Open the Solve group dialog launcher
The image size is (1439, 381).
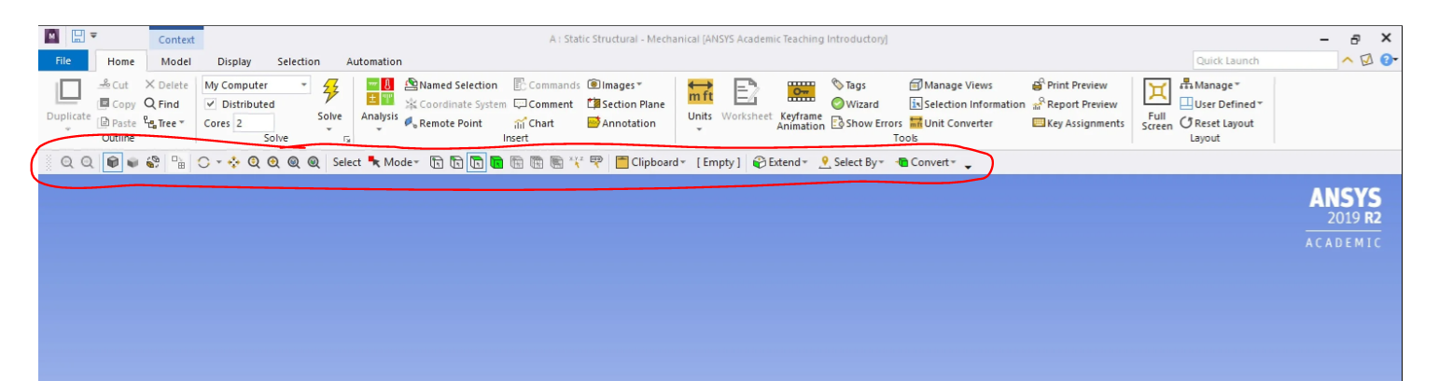pos(347,139)
